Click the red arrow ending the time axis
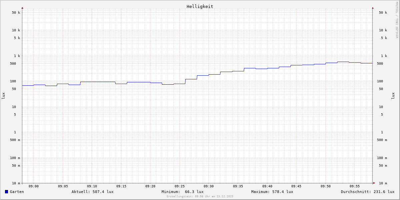Image resolution: width=400 pixels, height=200 pixels. pyautogui.click(x=374, y=183)
